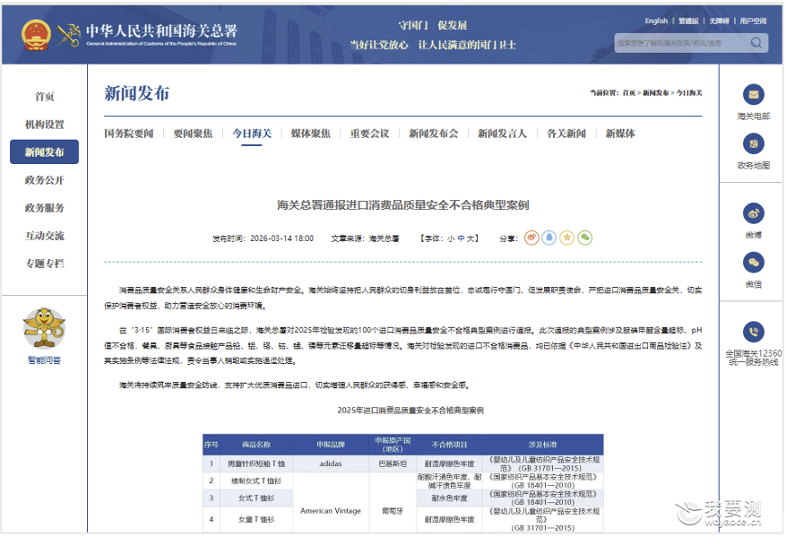Share article via orange Weibo icon
The width and height of the screenshot is (786, 537).
pos(531,238)
